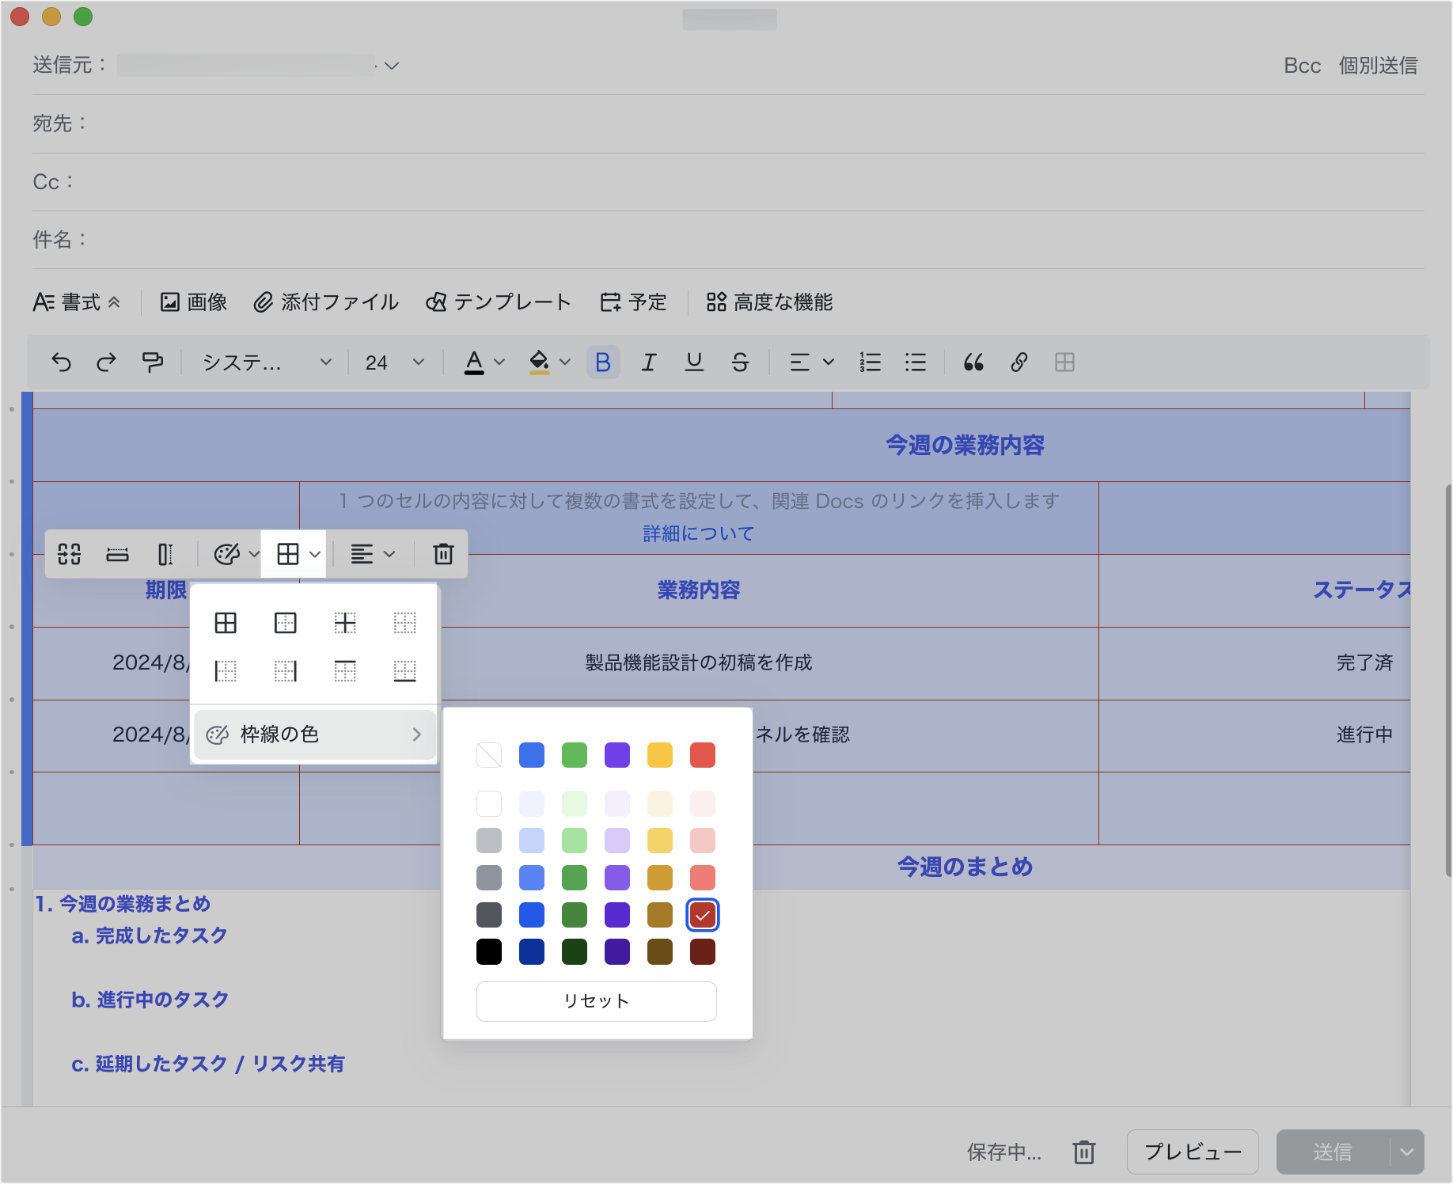
Task: Delete the table with trash icon
Action: click(x=443, y=554)
